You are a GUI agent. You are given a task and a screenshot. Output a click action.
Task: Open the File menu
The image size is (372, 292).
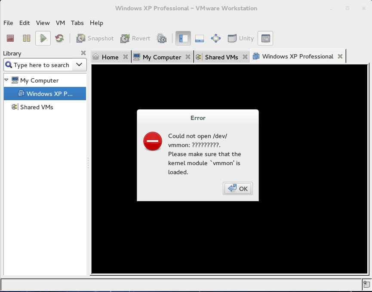(8, 23)
